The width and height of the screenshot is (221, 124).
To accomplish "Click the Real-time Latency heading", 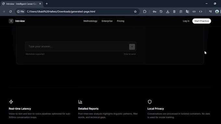I will tap(20, 109).
